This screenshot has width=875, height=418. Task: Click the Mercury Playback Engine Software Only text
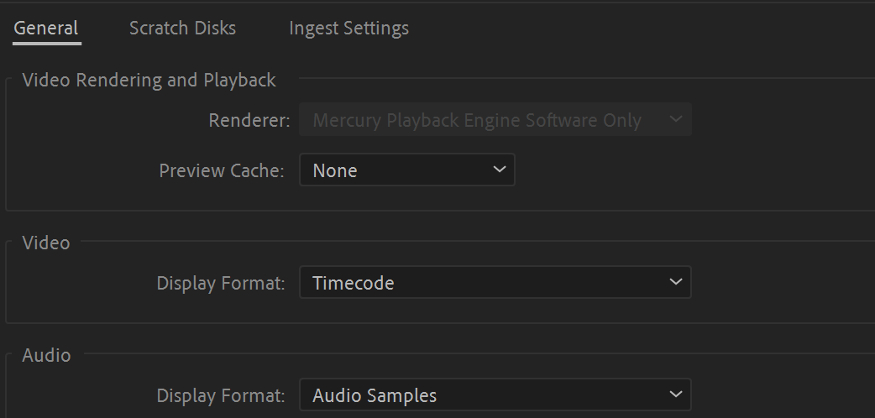(476, 121)
